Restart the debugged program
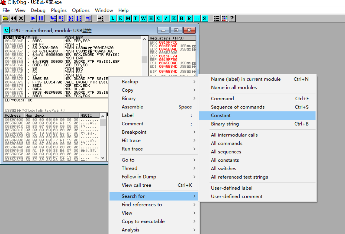The width and height of the screenshot is (345, 234). [13, 18]
